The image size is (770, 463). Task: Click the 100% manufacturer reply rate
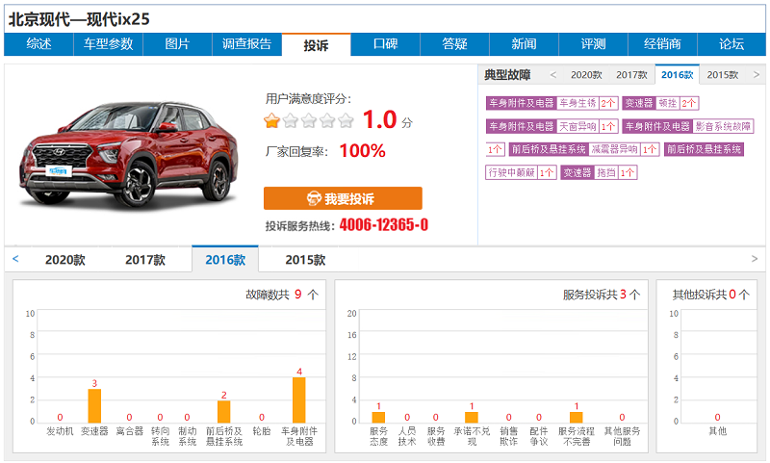[x=363, y=151]
